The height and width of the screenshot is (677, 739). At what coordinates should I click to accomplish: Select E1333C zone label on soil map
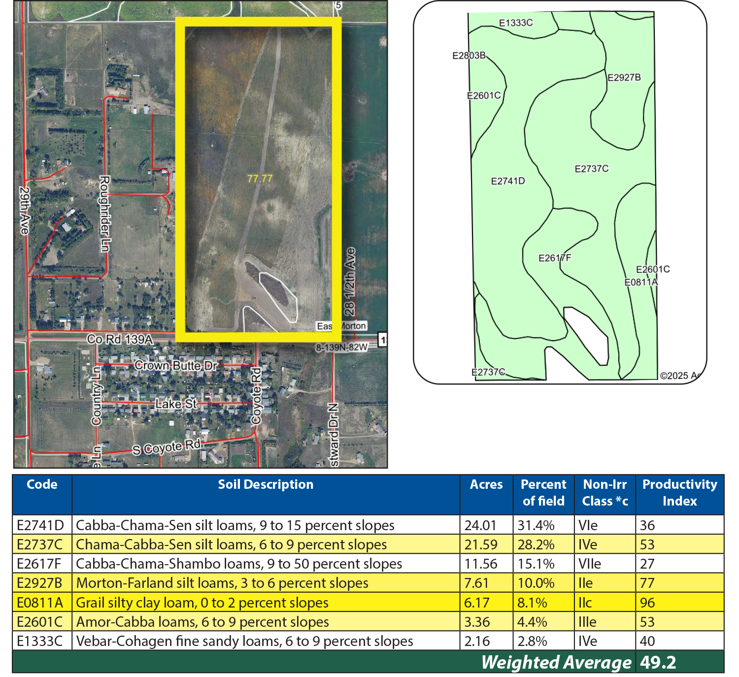pos(516,23)
